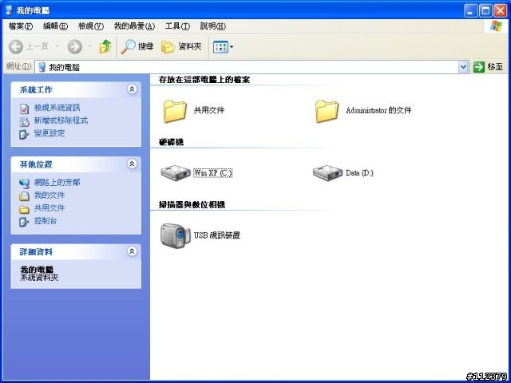Click the address bar text field
Viewport: 511px width, 383px height.
click(x=252, y=67)
